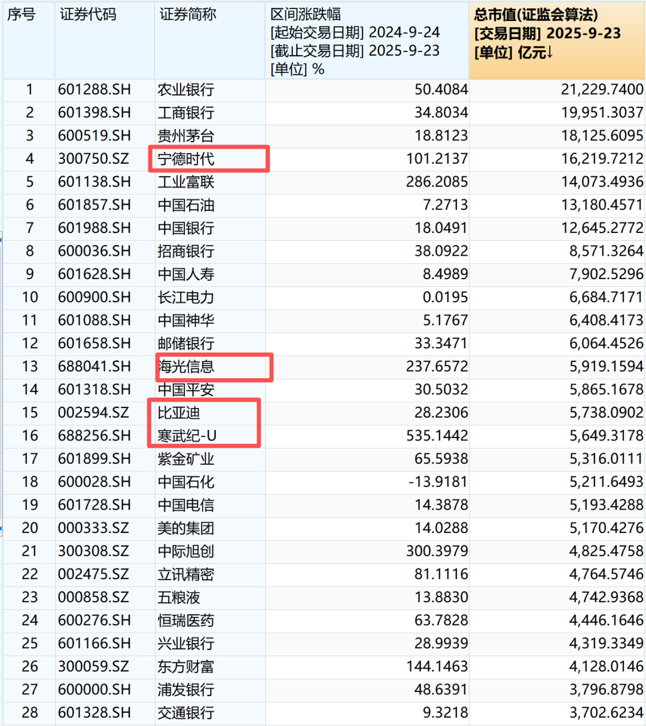Select stock name 中国平安
The width and height of the screenshot is (646, 726).
pyautogui.click(x=186, y=390)
